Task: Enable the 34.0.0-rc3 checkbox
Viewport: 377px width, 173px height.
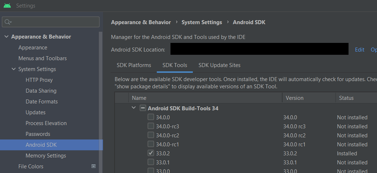Action: (x=151, y=126)
